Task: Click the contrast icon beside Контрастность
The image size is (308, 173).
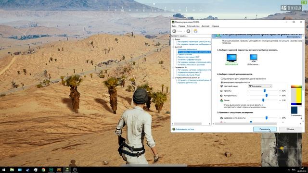Action: point(221,96)
